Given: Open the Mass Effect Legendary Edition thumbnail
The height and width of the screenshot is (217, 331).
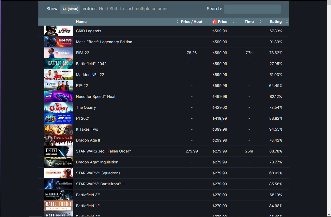Looking at the screenshot, I should [58, 42].
